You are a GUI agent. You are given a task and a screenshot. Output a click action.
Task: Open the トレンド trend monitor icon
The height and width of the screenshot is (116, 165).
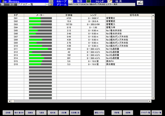[88, 2]
